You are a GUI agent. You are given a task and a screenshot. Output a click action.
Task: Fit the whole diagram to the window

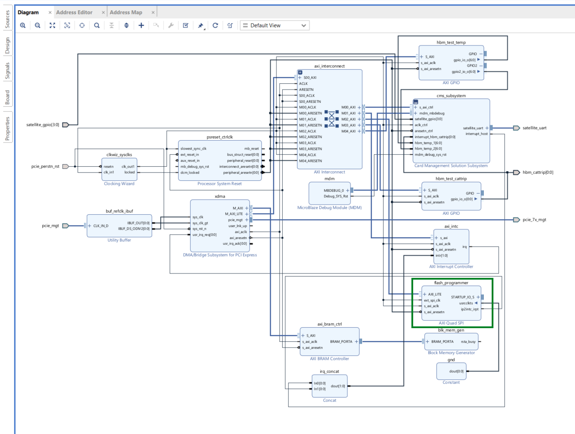[x=52, y=25]
